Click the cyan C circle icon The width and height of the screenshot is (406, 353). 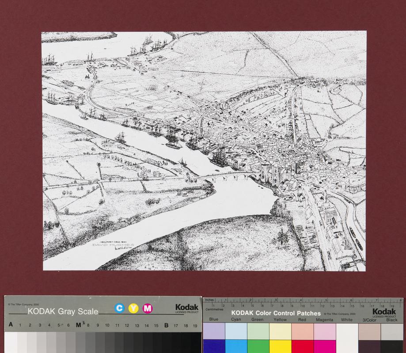coord(119,308)
